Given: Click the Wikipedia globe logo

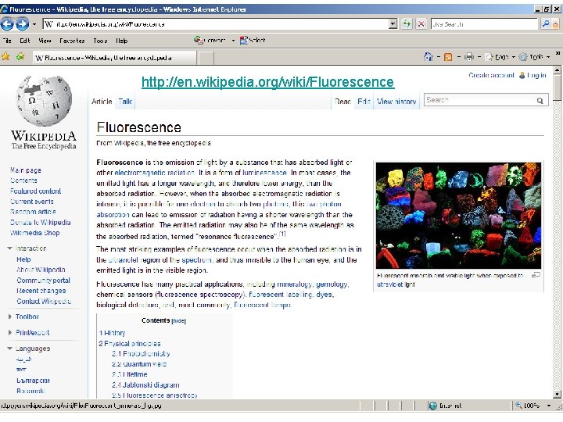Looking at the screenshot, I should tap(44, 101).
